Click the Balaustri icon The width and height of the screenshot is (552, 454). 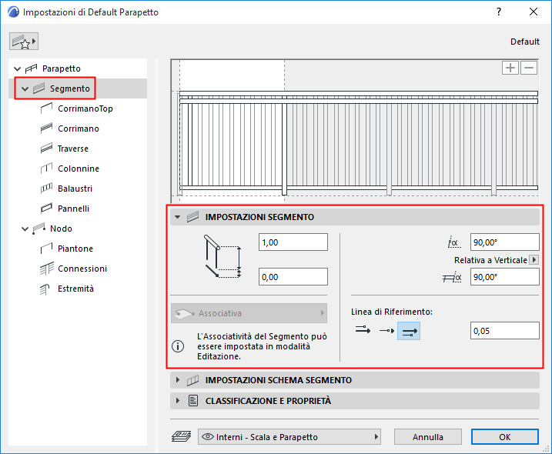click(46, 189)
